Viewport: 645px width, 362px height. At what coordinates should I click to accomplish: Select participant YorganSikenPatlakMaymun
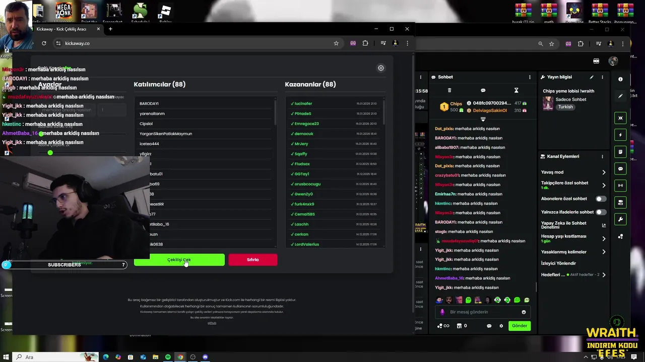(206, 134)
